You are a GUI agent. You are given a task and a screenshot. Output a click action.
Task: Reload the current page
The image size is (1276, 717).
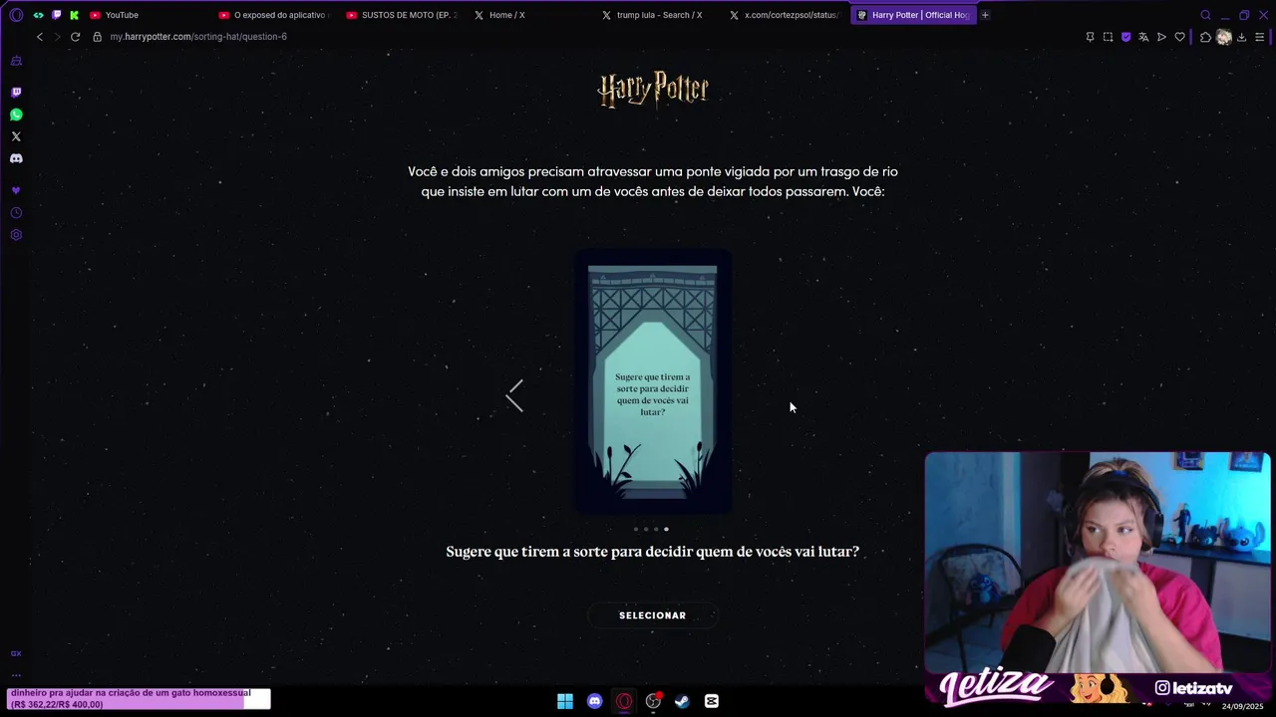(75, 37)
